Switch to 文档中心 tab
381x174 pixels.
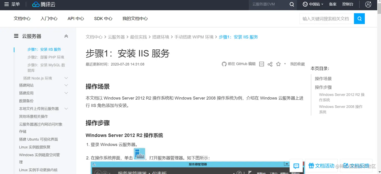tap(22, 18)
